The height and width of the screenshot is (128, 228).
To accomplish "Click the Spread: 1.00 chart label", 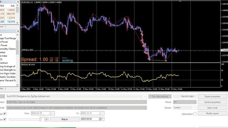I will point(35,59).
